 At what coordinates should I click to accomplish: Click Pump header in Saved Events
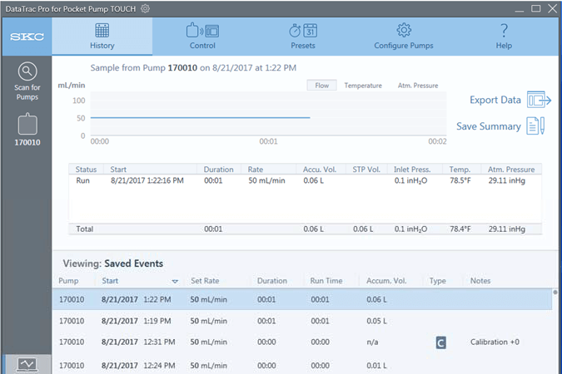click(68, 281)
